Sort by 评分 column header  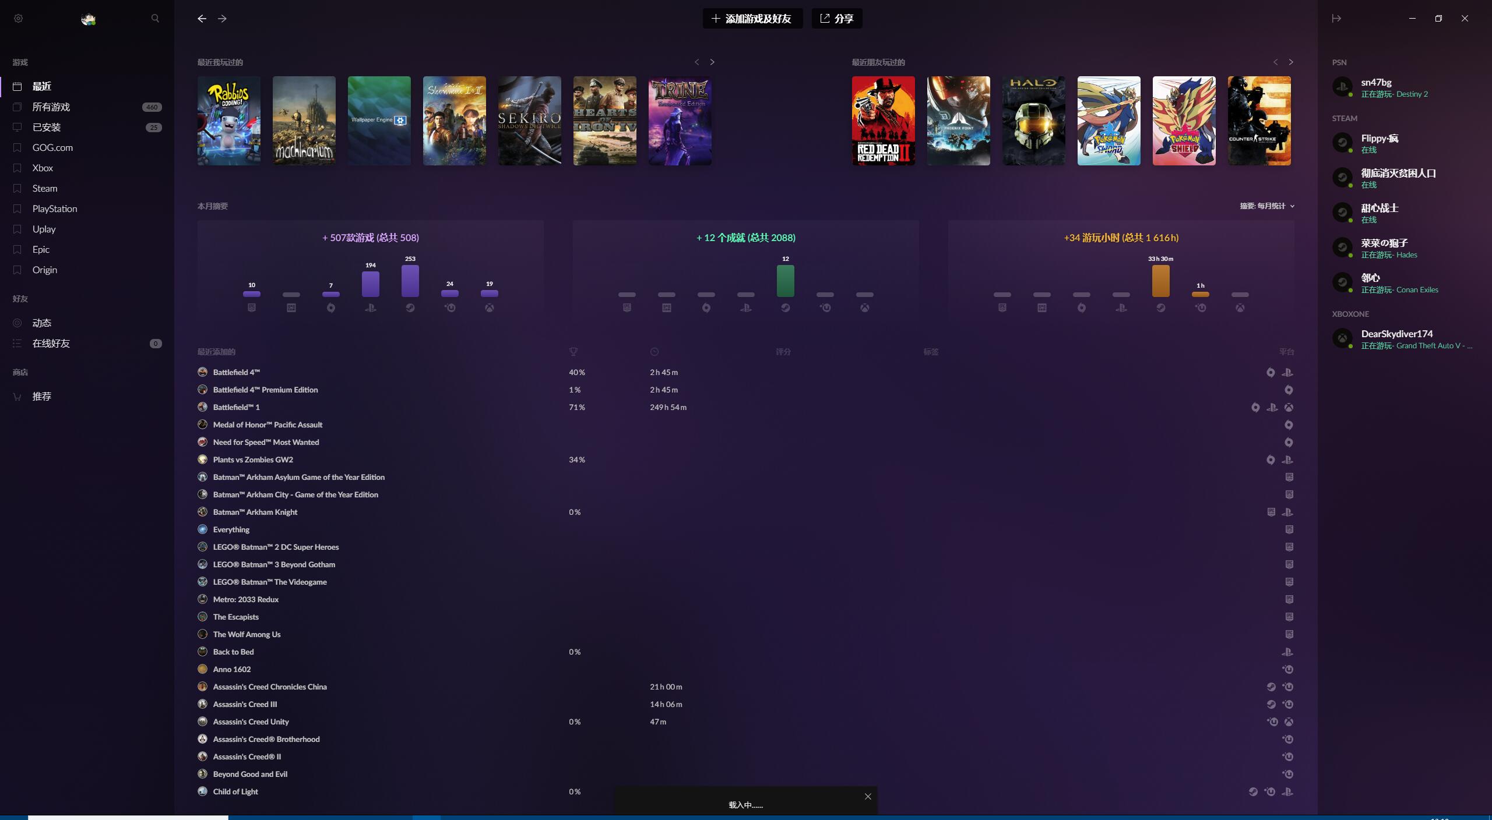point(783,352)
